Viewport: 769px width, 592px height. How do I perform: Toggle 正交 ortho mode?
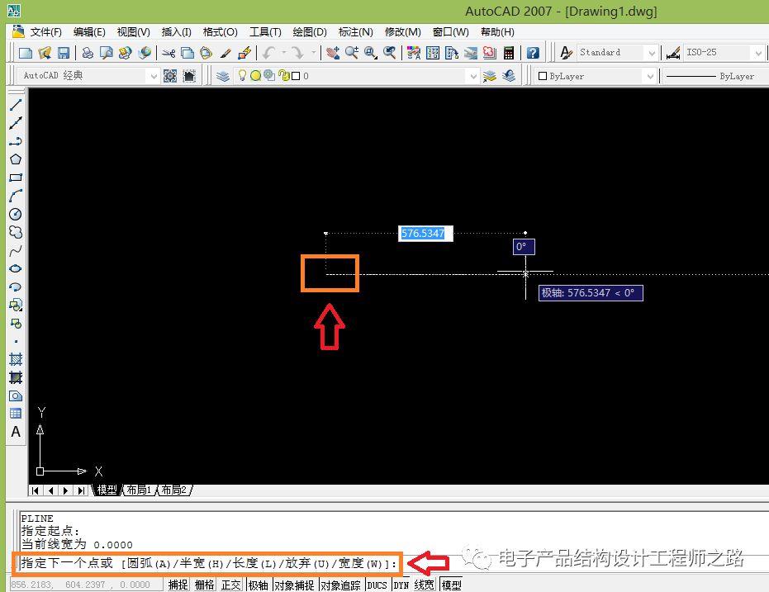(231, 585)
